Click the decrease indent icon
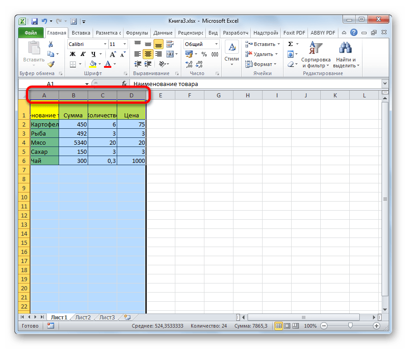407x349 pixels. 138,64
